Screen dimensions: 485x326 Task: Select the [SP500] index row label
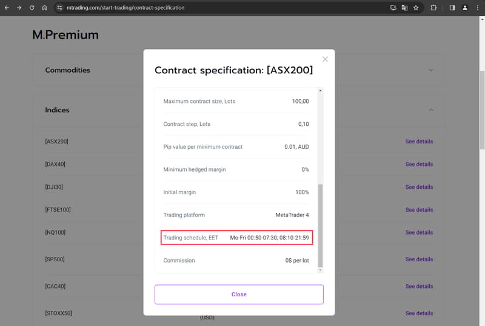pos(55,259)
